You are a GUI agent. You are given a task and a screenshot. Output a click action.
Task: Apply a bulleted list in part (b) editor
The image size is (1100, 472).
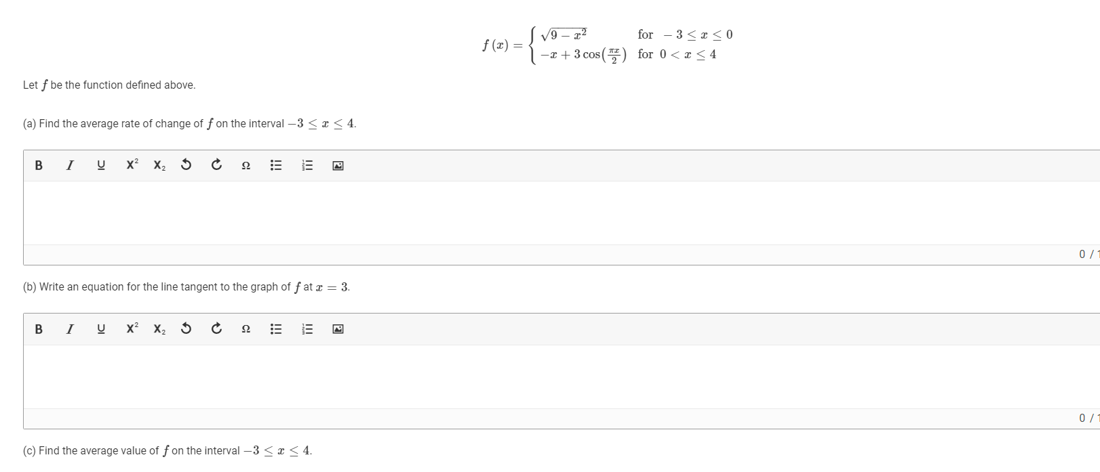coord(275,329)
